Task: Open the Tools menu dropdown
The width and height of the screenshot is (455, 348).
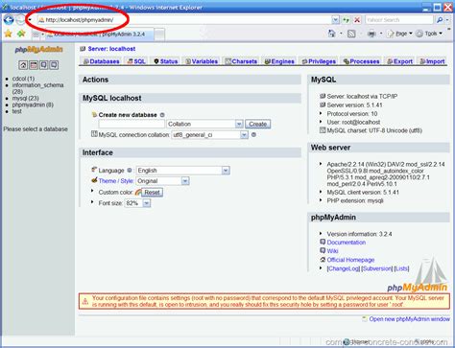Action: click(x=429, y=34)
